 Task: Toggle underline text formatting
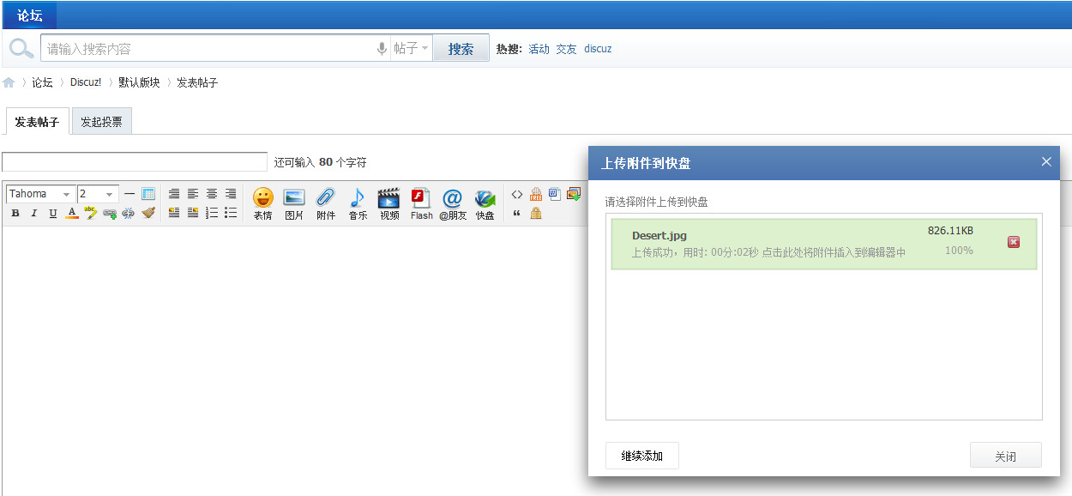(53, 214)
